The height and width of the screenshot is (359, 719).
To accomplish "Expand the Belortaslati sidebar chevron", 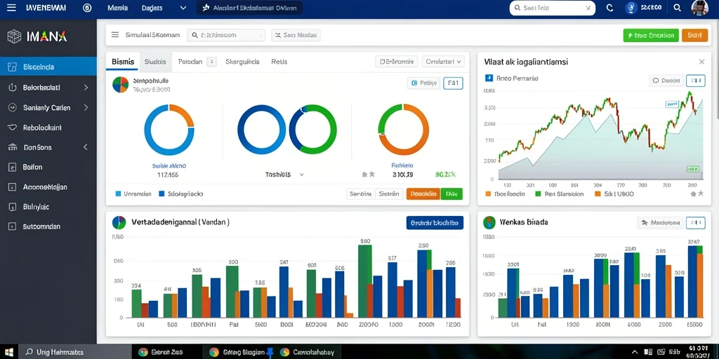I will [86, 87].
